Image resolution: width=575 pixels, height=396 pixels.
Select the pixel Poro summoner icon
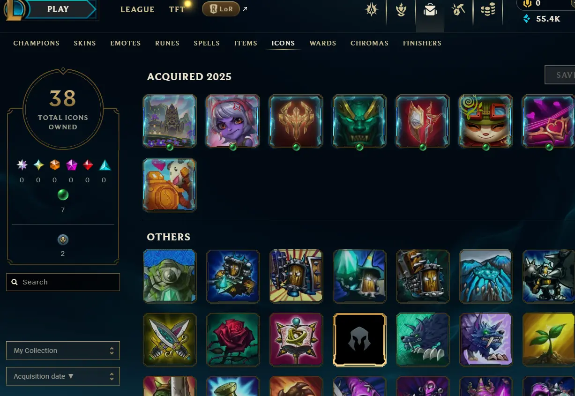point(170,185)
